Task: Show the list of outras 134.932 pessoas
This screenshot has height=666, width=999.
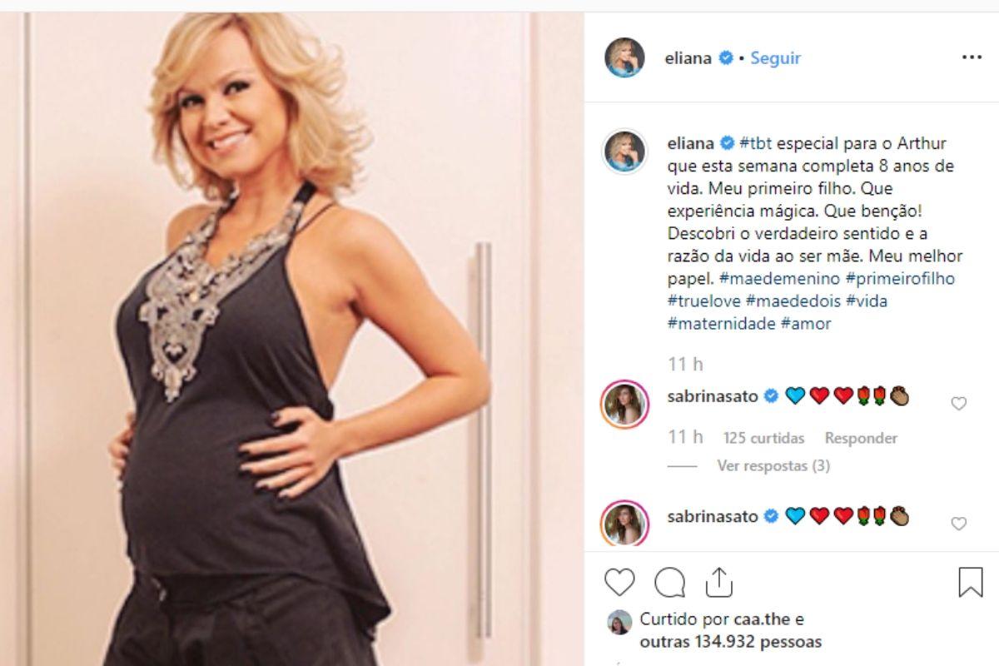Action: (x=731, y=642)
